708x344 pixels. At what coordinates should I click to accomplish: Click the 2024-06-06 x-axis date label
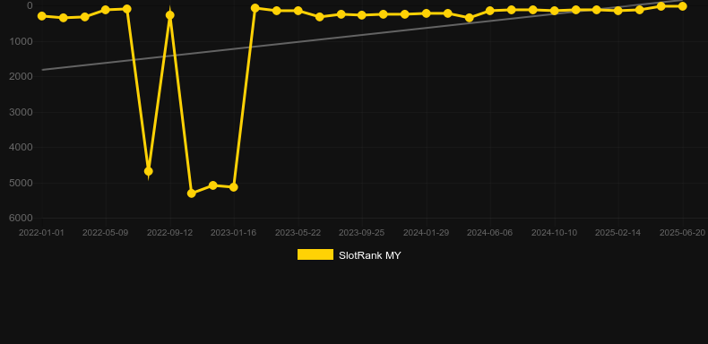coord(490,233)
